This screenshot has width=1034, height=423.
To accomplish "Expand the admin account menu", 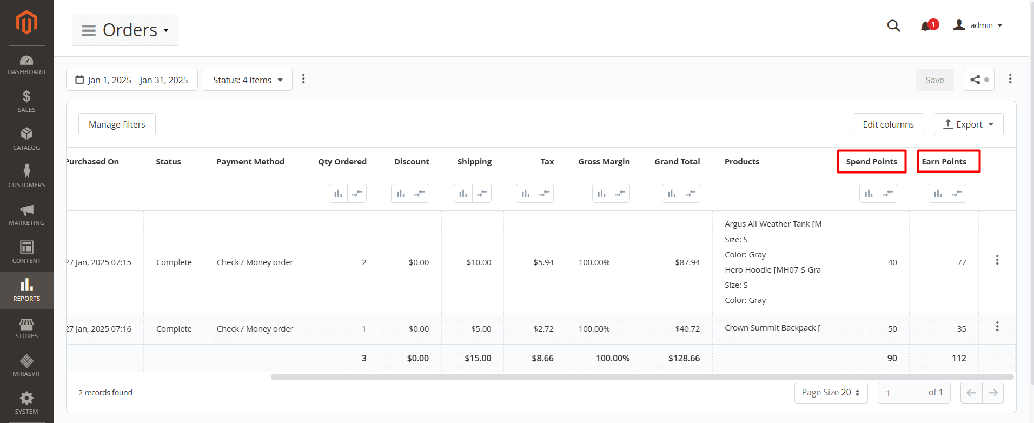I will pyautogui.click(x=978, y=25).
